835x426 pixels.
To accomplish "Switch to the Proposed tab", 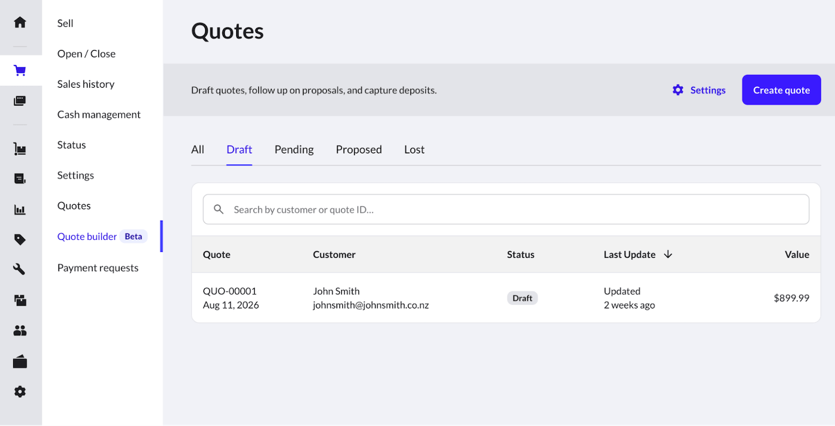I will (359, 150).
